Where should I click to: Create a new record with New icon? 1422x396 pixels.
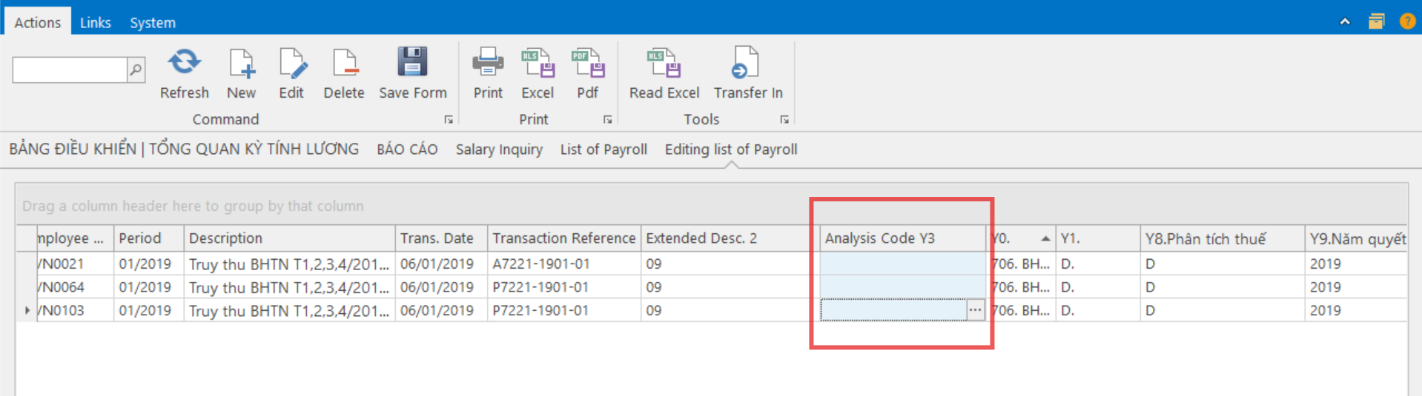pos(241,64)
